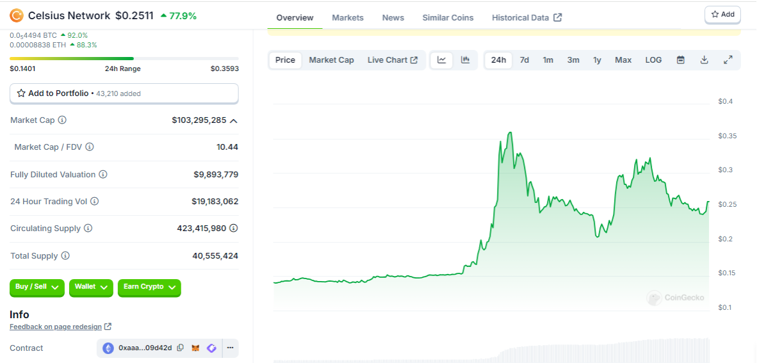Click the 40,555,424 total supply value
This screenshot has width=757, height=363.
(215, 256)
